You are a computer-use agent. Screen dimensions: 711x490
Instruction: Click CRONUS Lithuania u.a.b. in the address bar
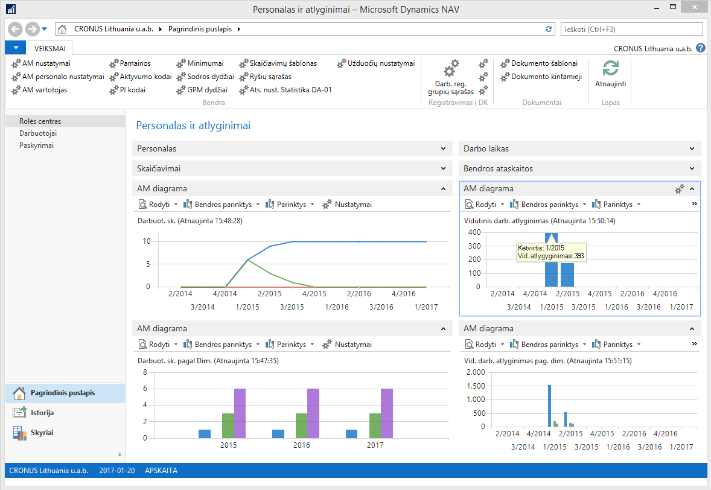coord(114,29)
